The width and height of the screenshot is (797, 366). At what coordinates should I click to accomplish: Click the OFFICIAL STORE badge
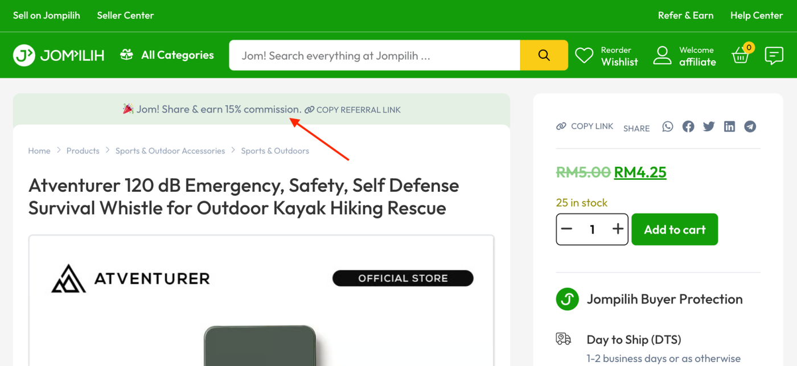point(403,278)
